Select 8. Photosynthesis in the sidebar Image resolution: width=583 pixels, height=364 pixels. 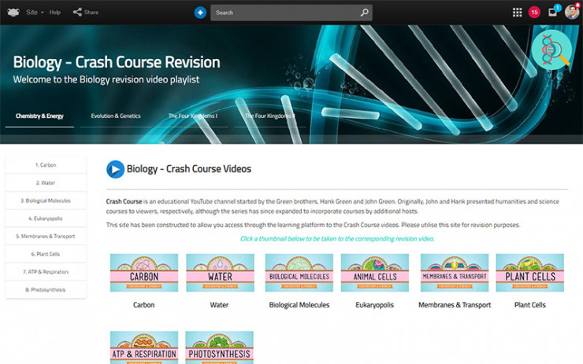click(x=46, y=290)
